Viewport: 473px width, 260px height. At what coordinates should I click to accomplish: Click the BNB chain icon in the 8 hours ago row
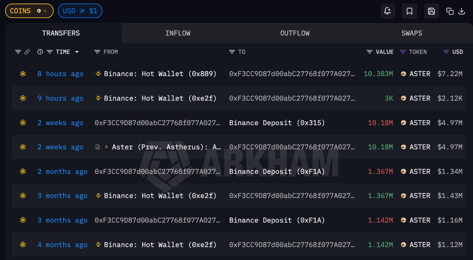point(23,74)
